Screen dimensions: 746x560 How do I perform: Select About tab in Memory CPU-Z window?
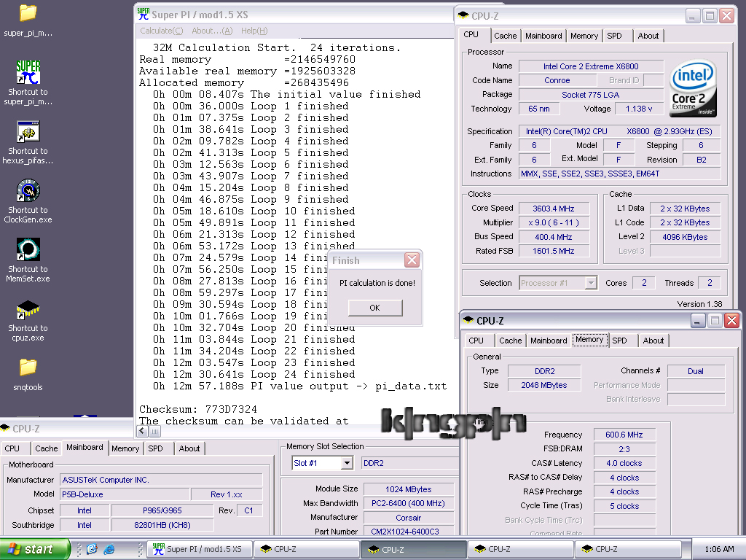coord(653,341)
